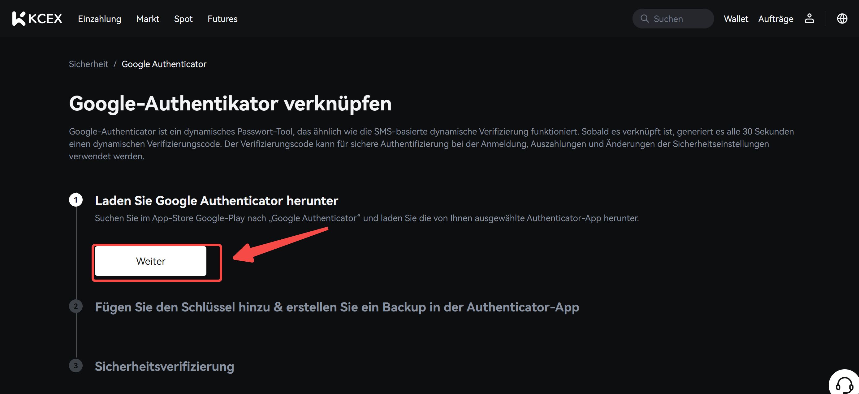The image size is (859, 394).
Task: Click the search magnifier icon
Action: (644, 19)
